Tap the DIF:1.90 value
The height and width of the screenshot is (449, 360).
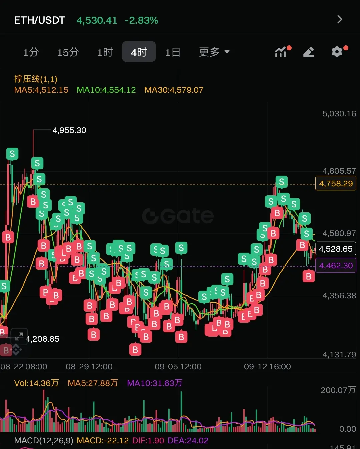click(148, 441)
